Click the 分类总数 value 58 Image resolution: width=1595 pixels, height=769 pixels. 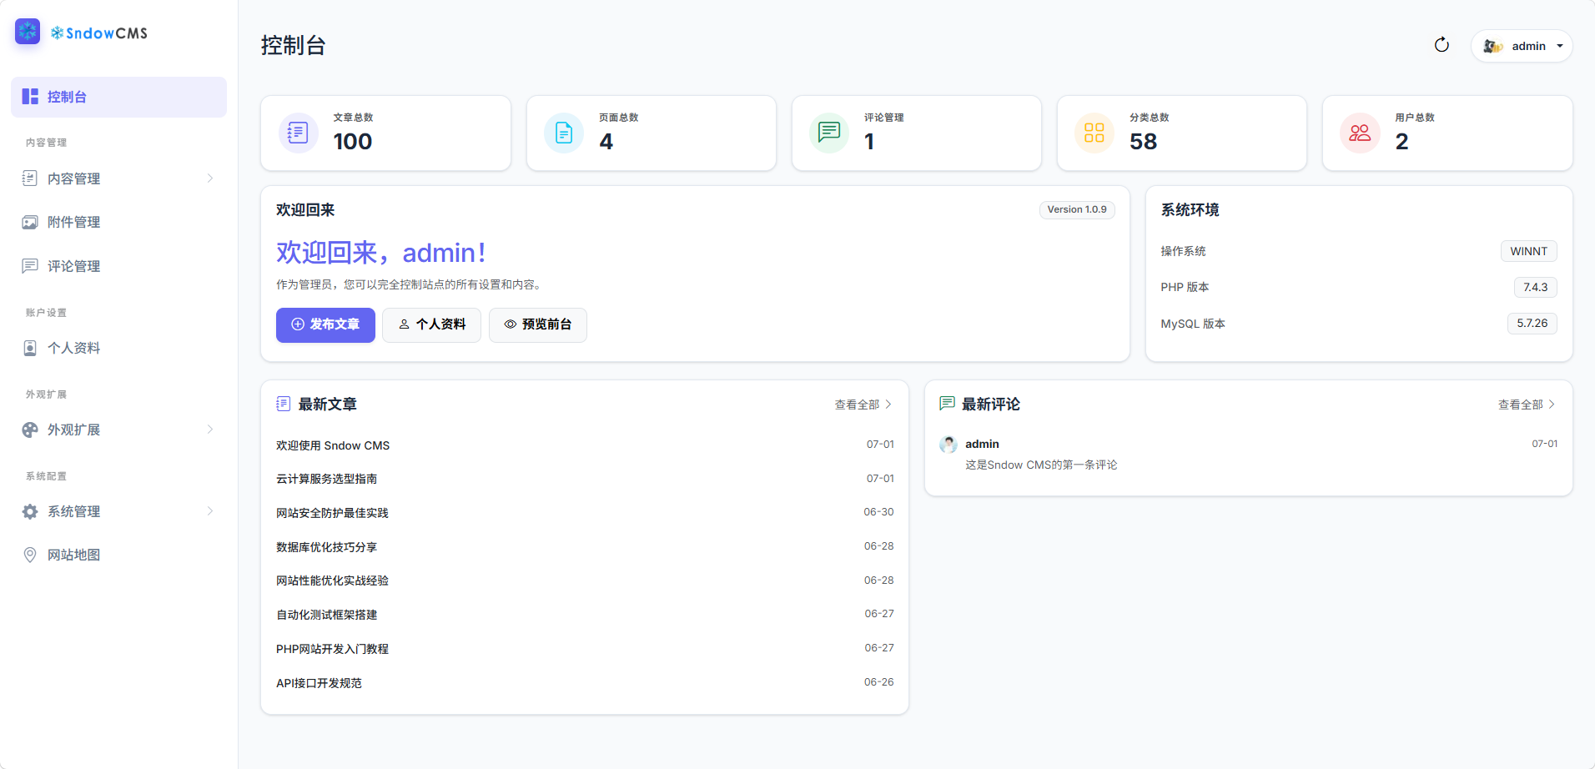[x=1144, y=142]
